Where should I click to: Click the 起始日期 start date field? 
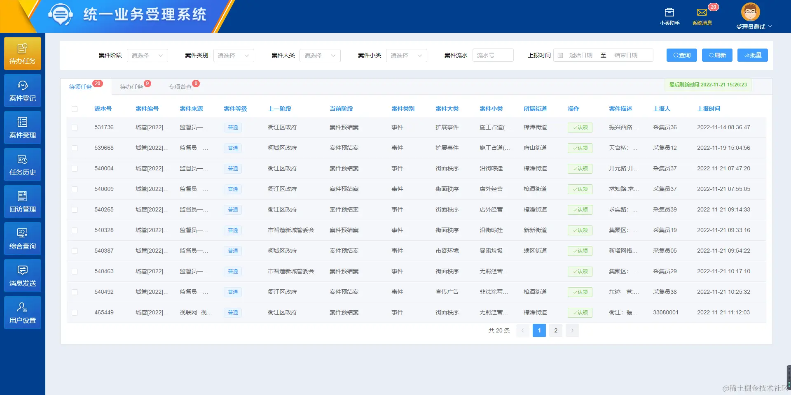coord(581,55)
